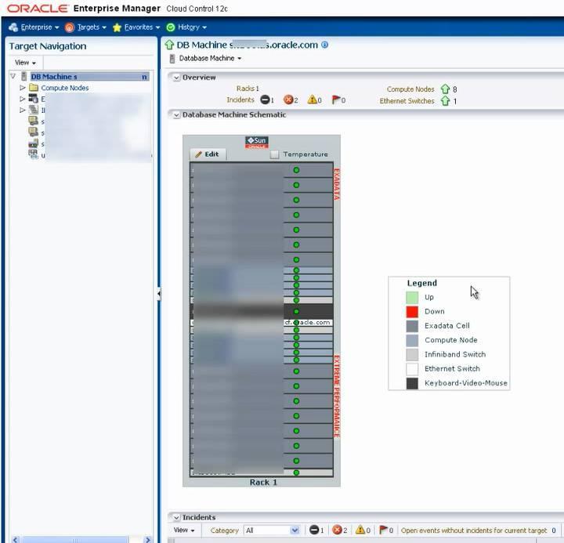Image resolution: width=564 pixels, height=543 pixels.
Task: Click the Targets menu target icon
Action: 70,27
